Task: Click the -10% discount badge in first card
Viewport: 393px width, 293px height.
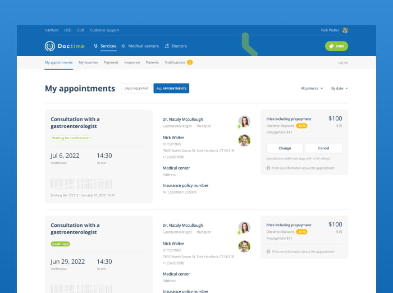Action: [301, 126]
